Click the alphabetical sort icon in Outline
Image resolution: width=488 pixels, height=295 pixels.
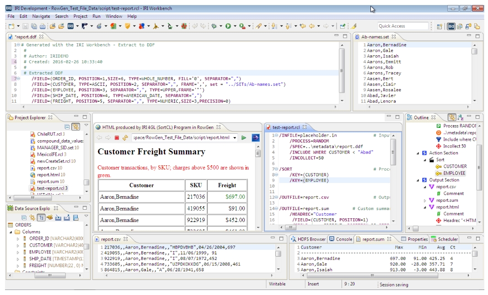pyautogui.click(x=461, y=118)
